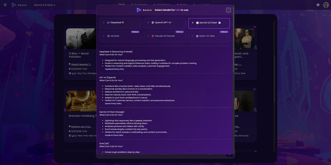
Task: Expand the Gemini 2.5 Flash model dropdown
Action: coord(45,5)
